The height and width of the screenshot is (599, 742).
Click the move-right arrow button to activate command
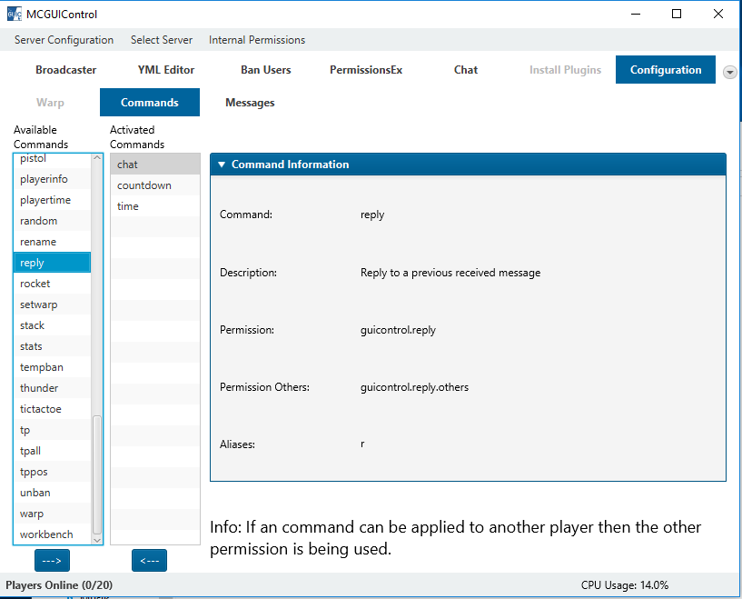(52, 561)
